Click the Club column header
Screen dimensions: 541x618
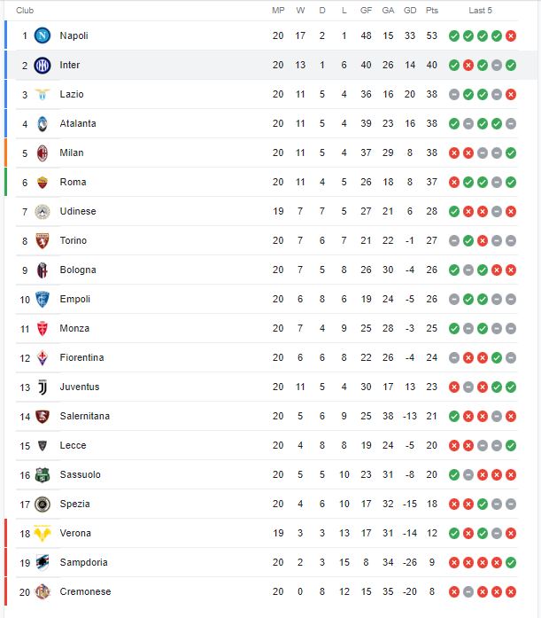tap(25, 11)
